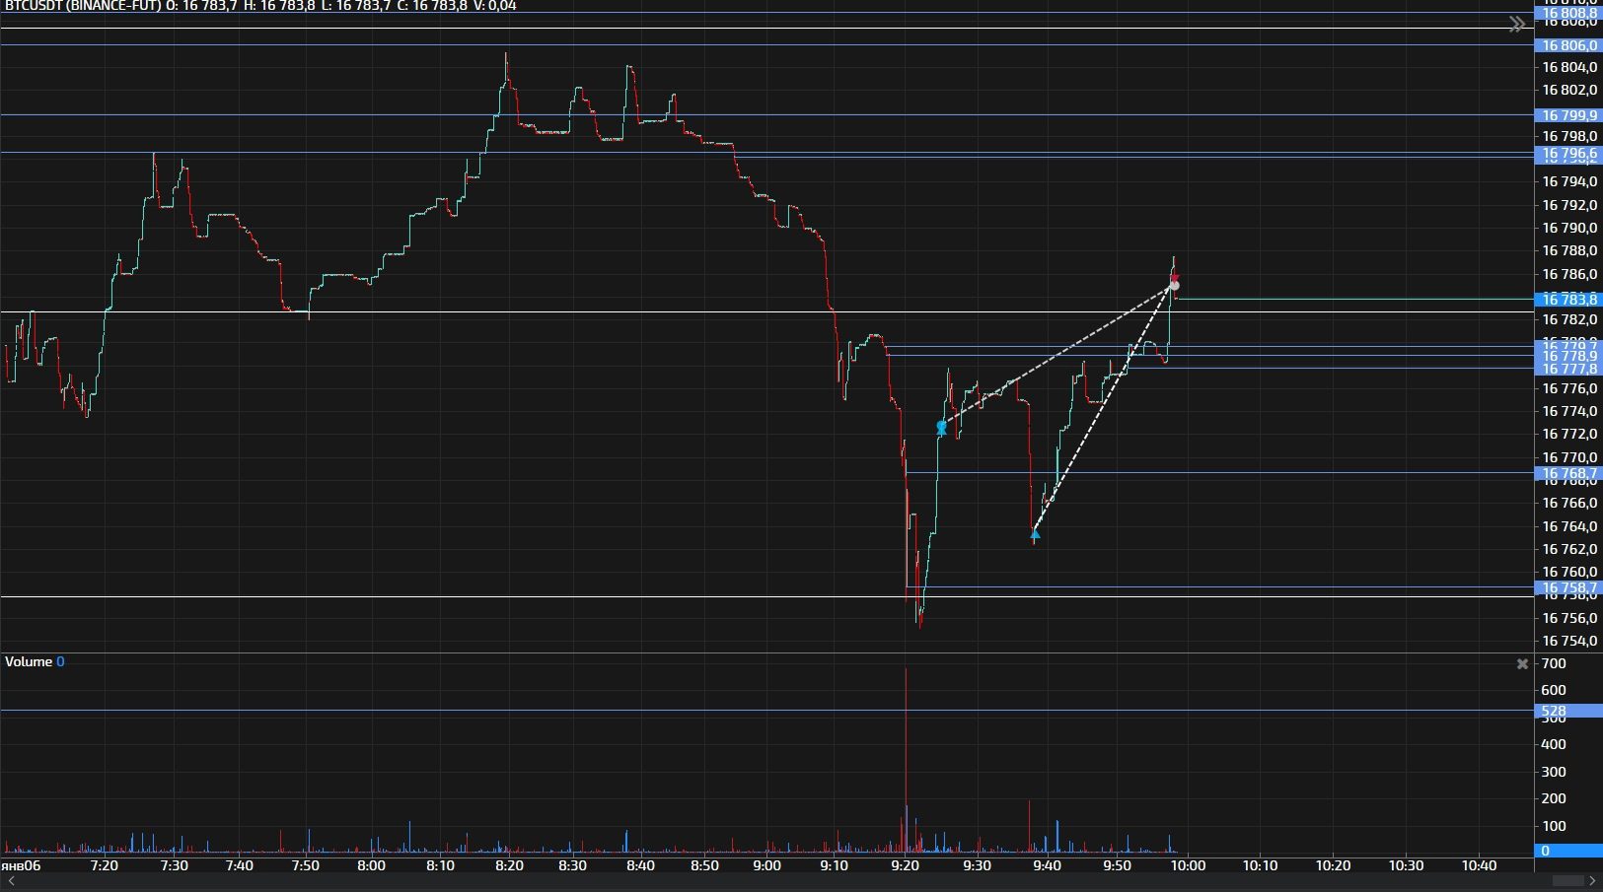Screen dimensions: 1603x892
Task: Select the 16 768,7 price level label
Action: 1568,473
